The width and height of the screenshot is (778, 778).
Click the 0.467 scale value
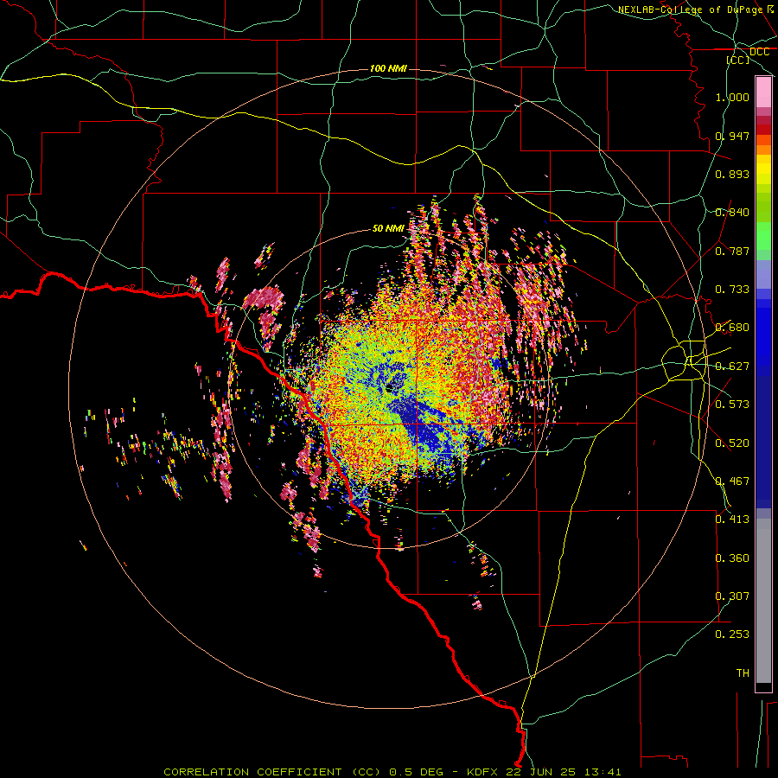click(x=732, y=481)
